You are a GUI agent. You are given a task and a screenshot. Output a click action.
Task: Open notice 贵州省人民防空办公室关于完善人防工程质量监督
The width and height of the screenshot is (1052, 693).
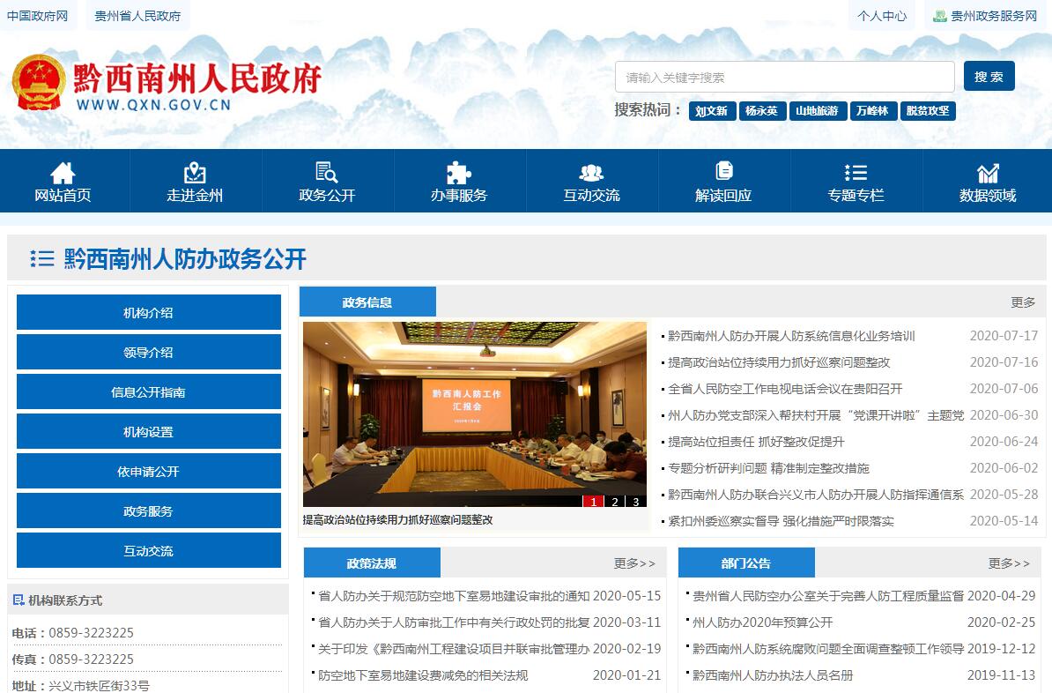[828, 596]
